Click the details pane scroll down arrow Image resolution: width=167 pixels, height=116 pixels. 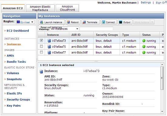pos(162,111)
